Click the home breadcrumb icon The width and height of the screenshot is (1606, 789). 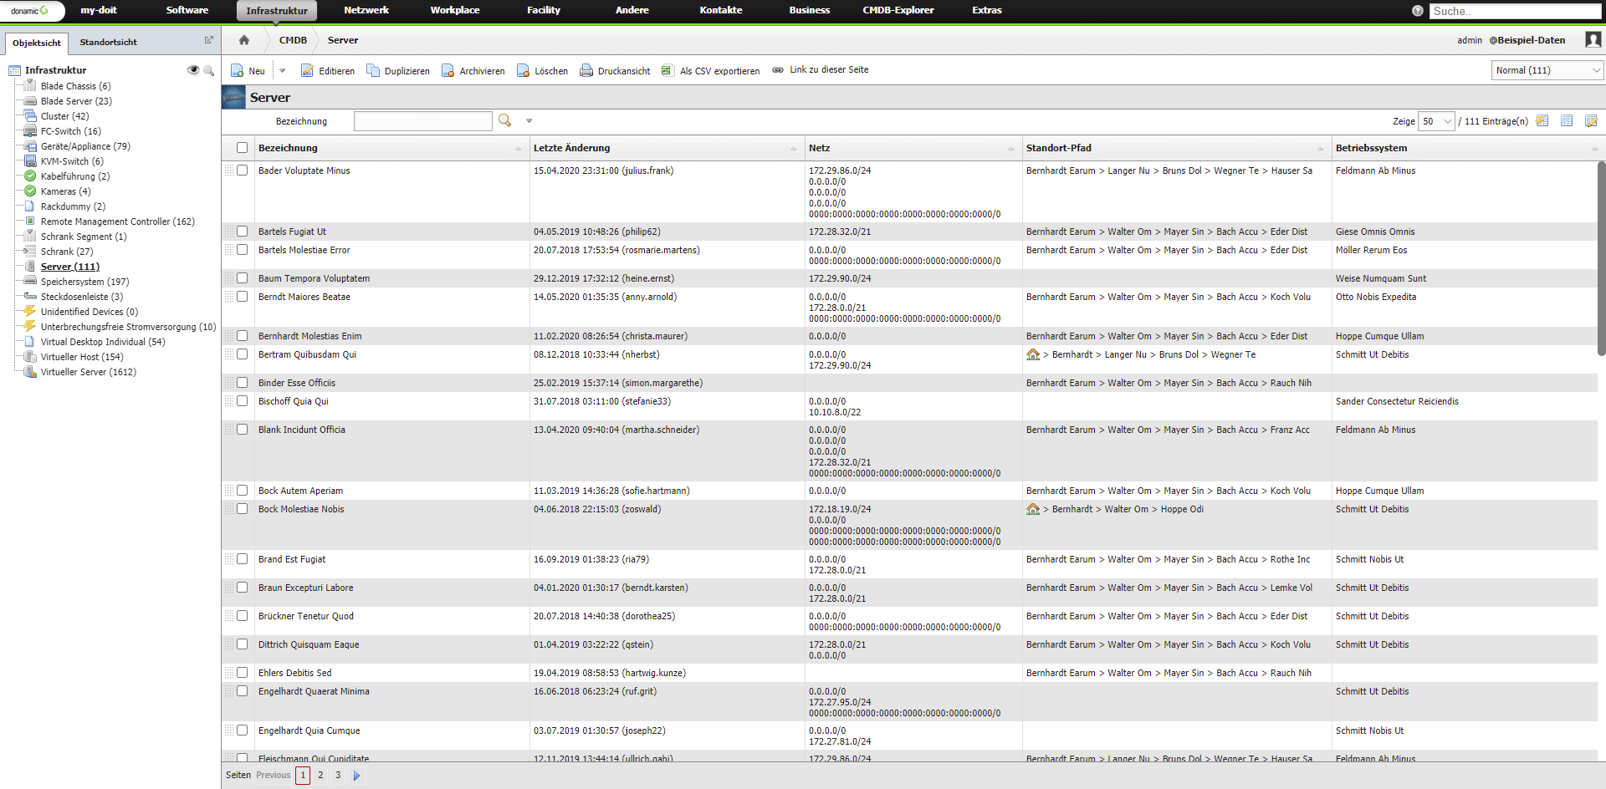click(x=243, y=39)
